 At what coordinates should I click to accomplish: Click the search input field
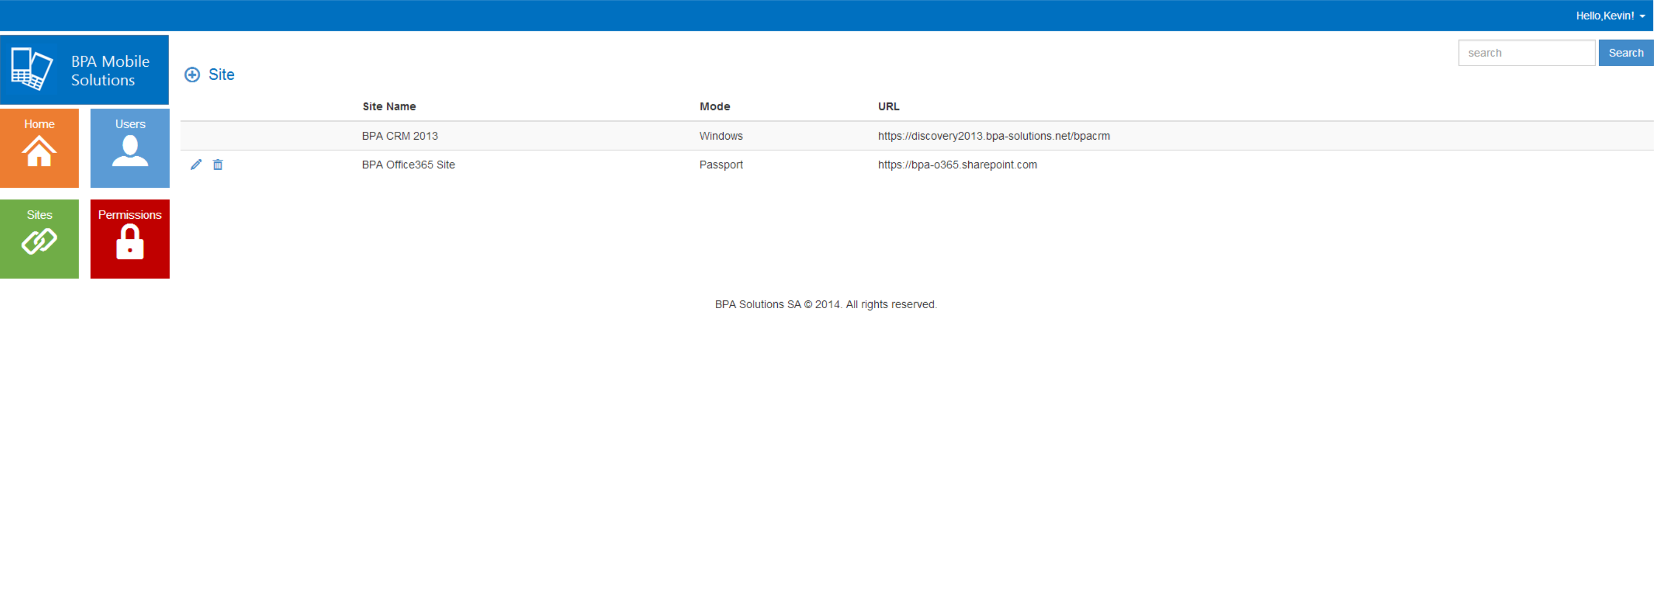coord(1526,53)
